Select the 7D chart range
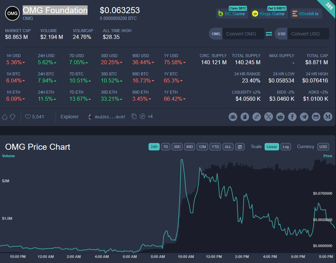Screen dimensions: 336x263 click(165, 147)
